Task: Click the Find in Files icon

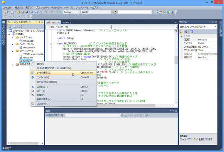Action: tap(115, 12)
